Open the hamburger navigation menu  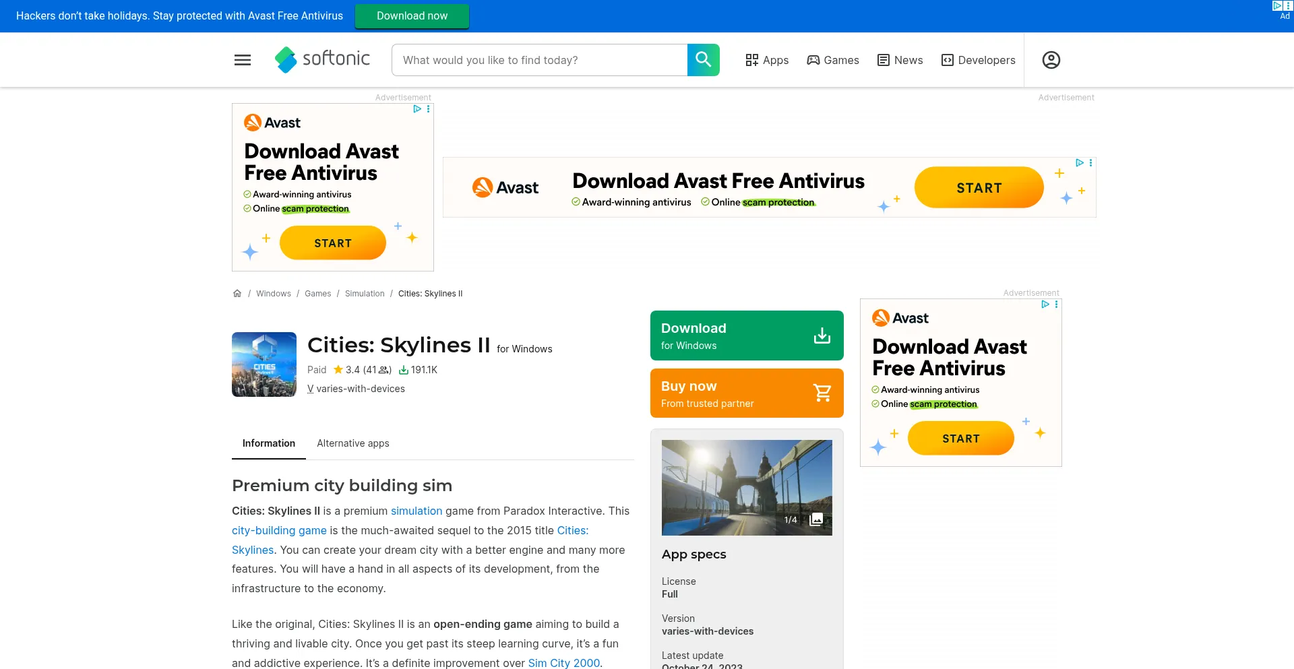click(243, 60)
